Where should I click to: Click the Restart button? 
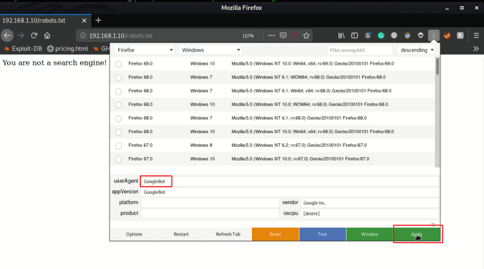181,234
